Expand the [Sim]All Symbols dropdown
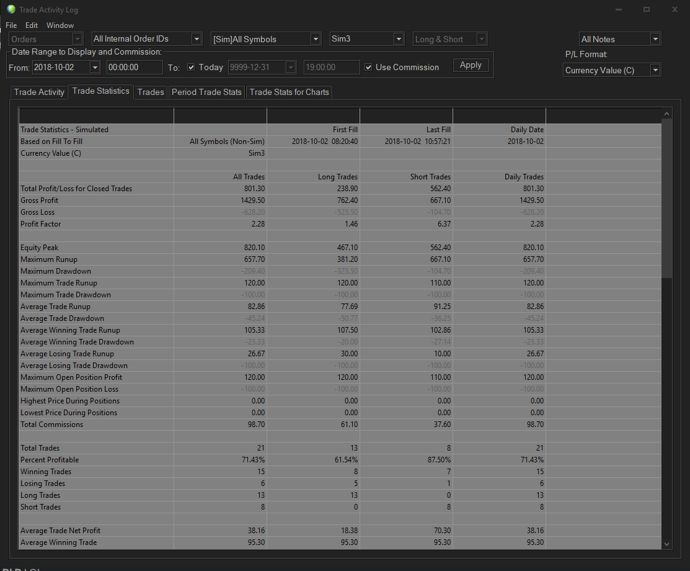 point(316,39)
